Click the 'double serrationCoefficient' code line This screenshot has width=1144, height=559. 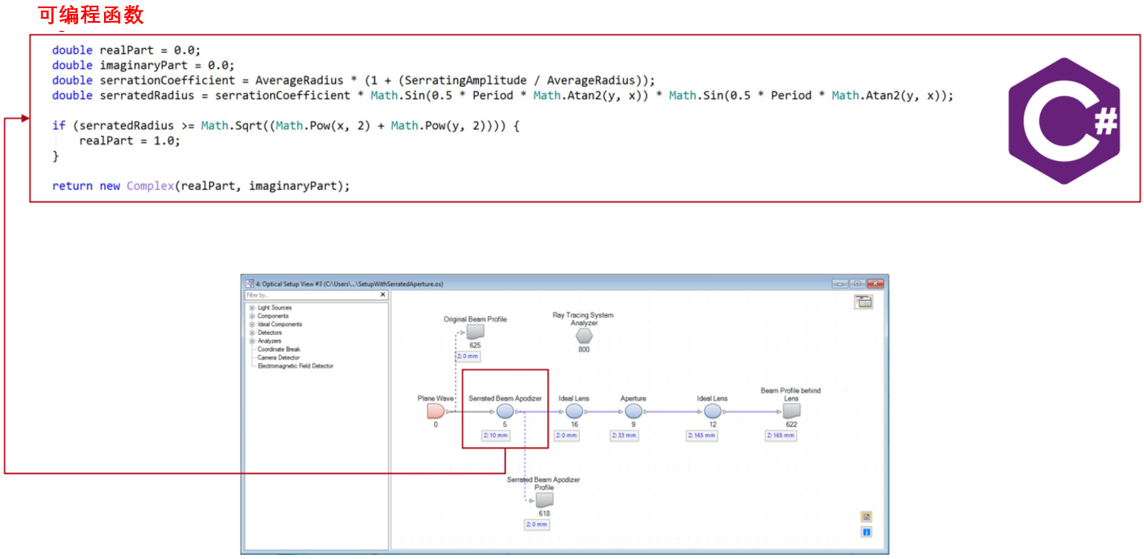pyautogui.click(x=354, y=80)
